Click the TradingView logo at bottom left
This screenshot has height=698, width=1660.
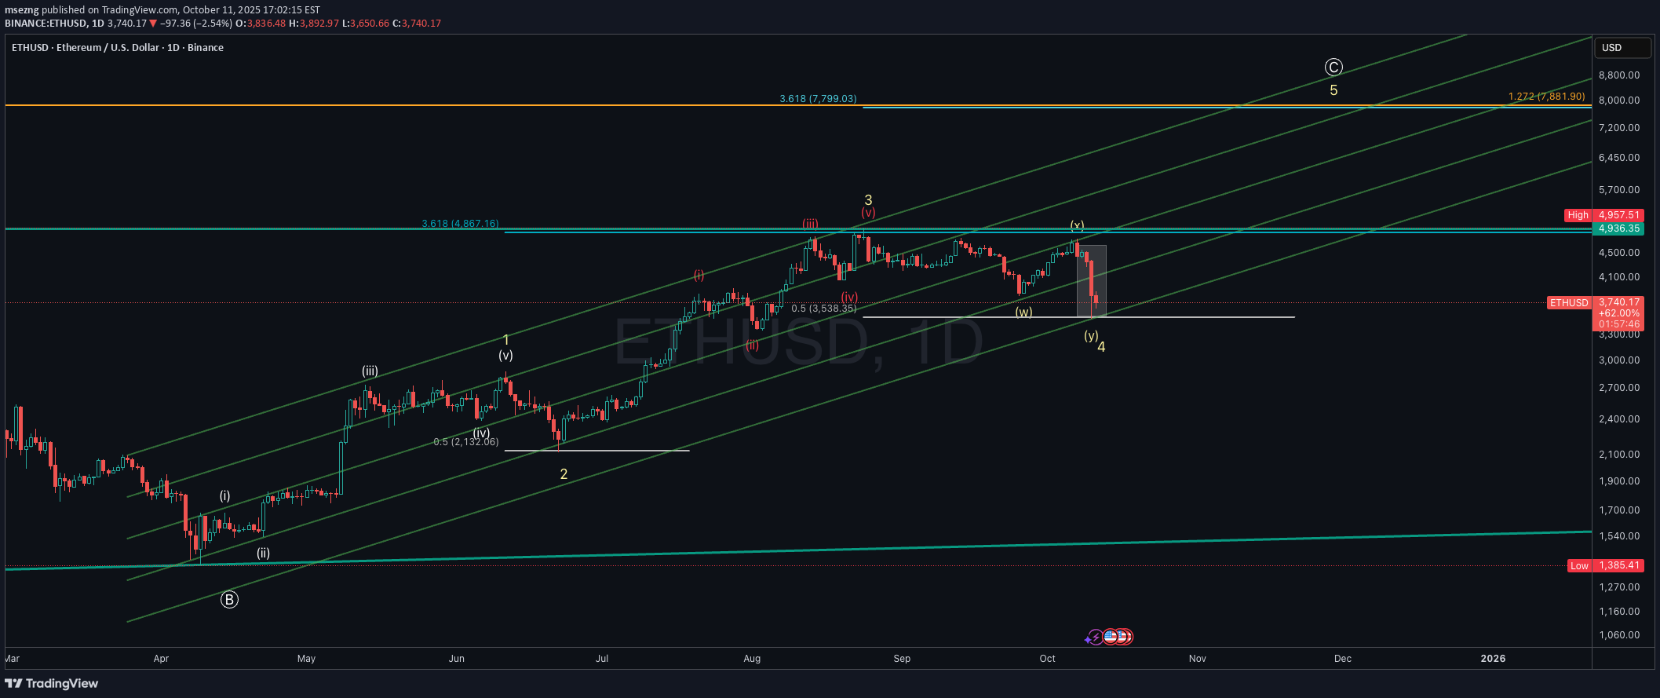[52, 683]
